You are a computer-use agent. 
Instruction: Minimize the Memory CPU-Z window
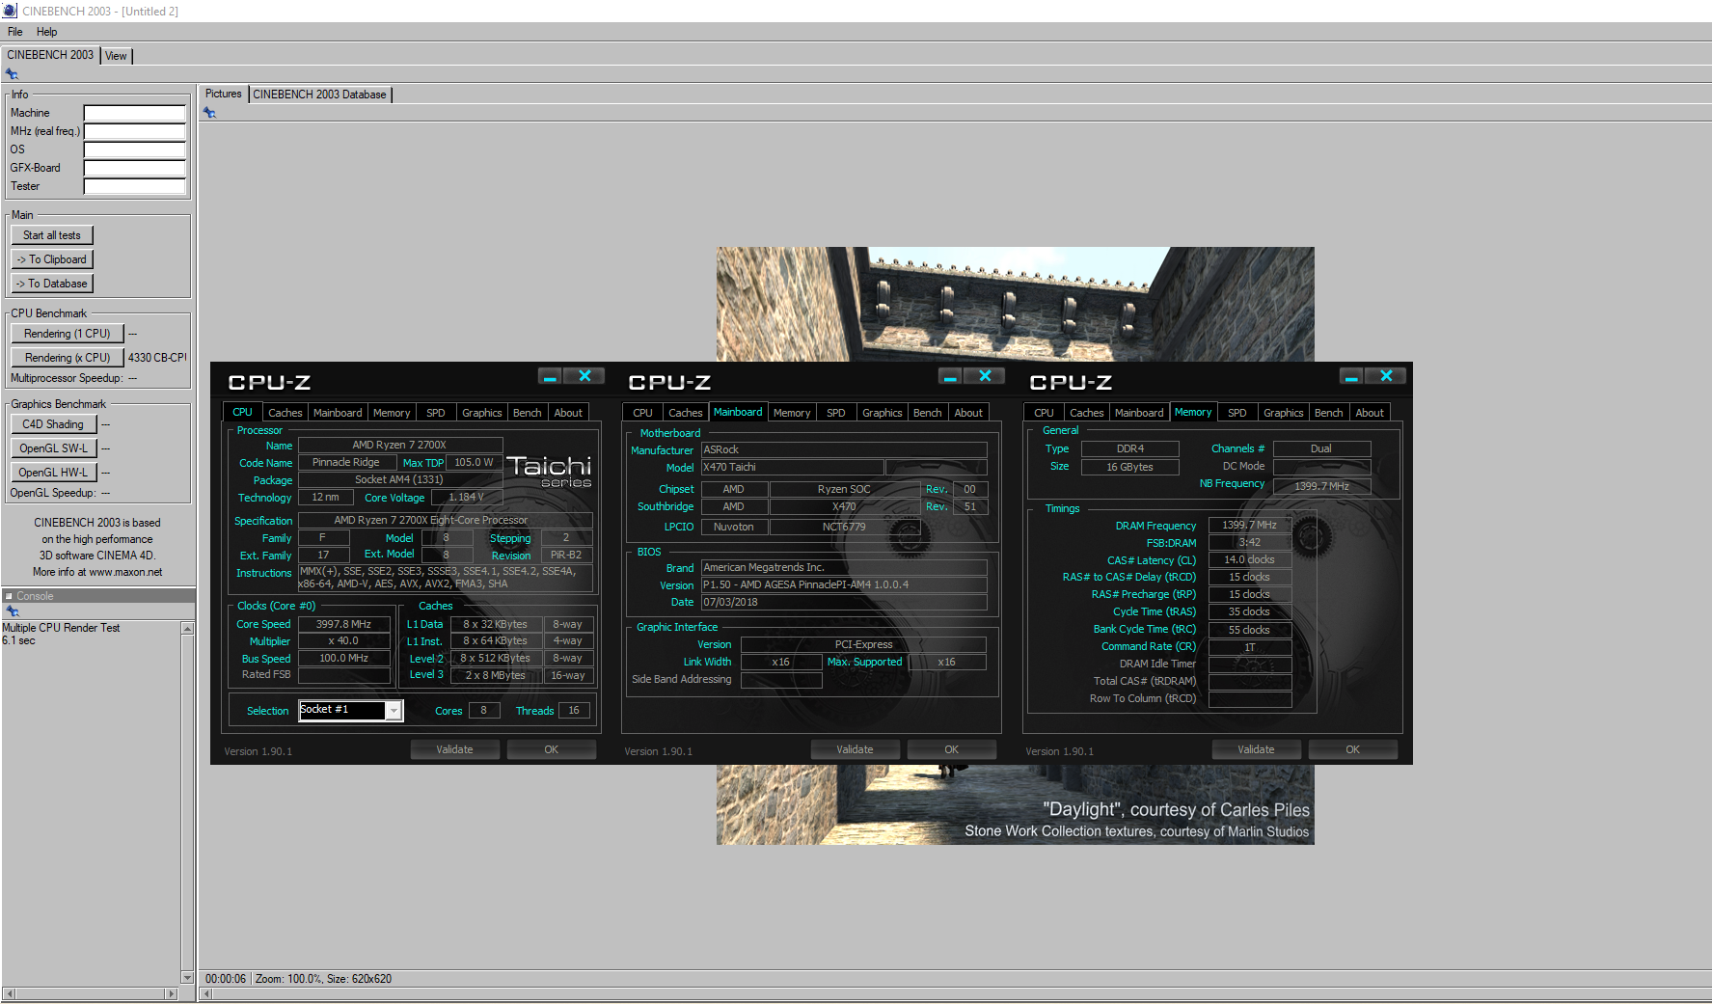pos(1351,376)
